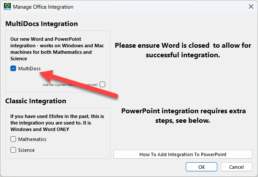Click the Use No Update Version label

click(70, 85)
